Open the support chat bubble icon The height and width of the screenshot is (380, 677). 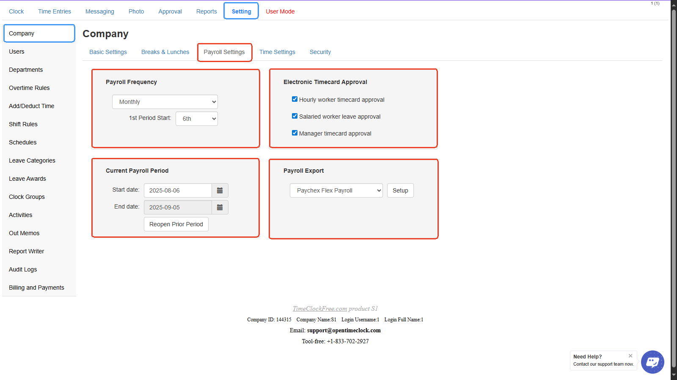[x=652, y=362]
